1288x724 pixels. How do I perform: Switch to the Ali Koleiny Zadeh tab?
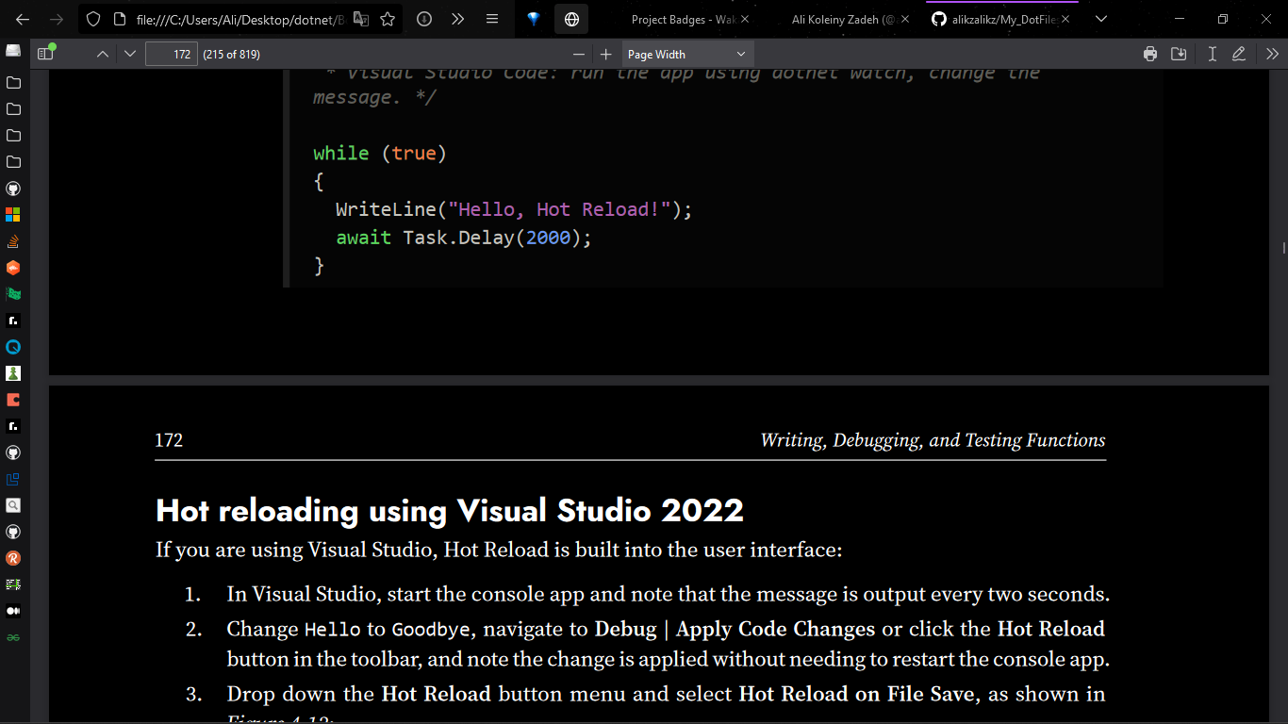click(x=842, y=19)
